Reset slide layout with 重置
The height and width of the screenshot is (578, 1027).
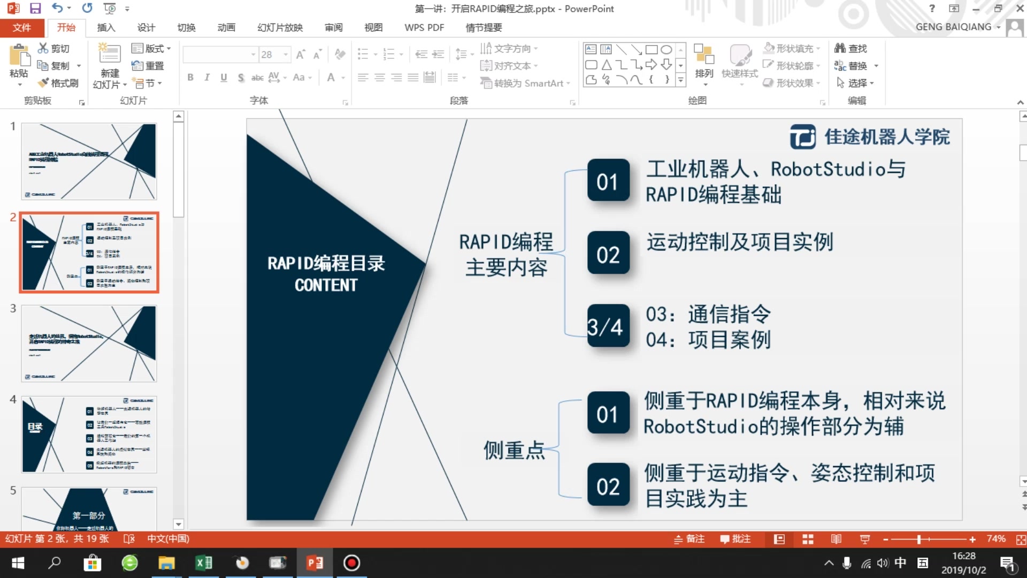pos(148,66)
